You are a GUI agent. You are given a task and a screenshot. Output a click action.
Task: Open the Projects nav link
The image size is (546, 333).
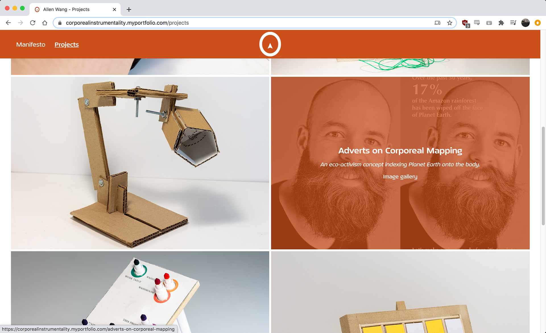coord(67,45)
